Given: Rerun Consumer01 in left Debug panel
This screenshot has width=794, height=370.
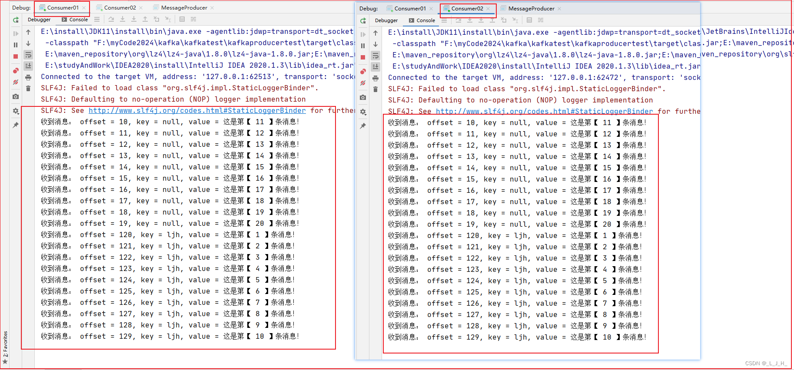Looking at the screenshot, I should (16, 20).
